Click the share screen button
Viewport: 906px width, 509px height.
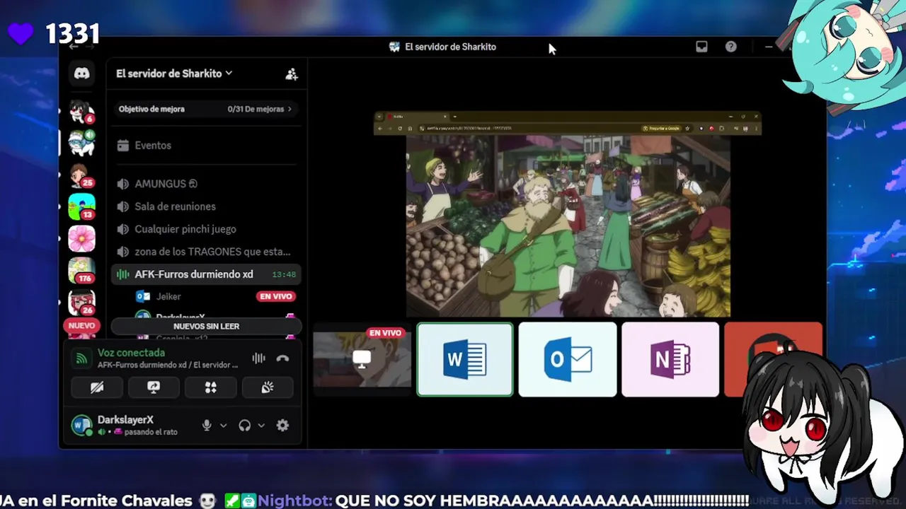[154, 387]
